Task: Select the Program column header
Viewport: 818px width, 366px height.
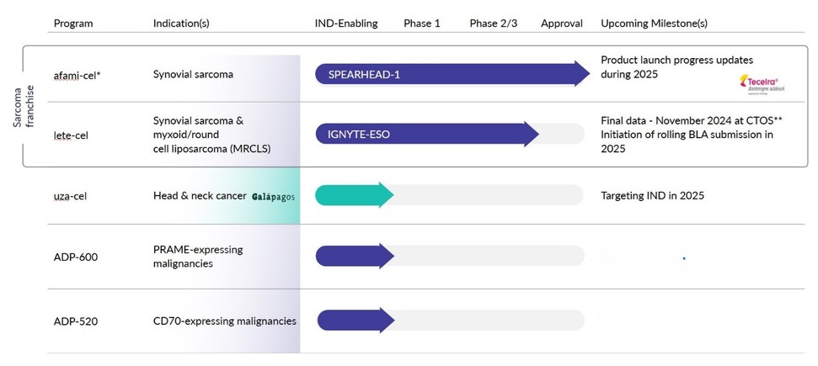Action: [73, 24]
